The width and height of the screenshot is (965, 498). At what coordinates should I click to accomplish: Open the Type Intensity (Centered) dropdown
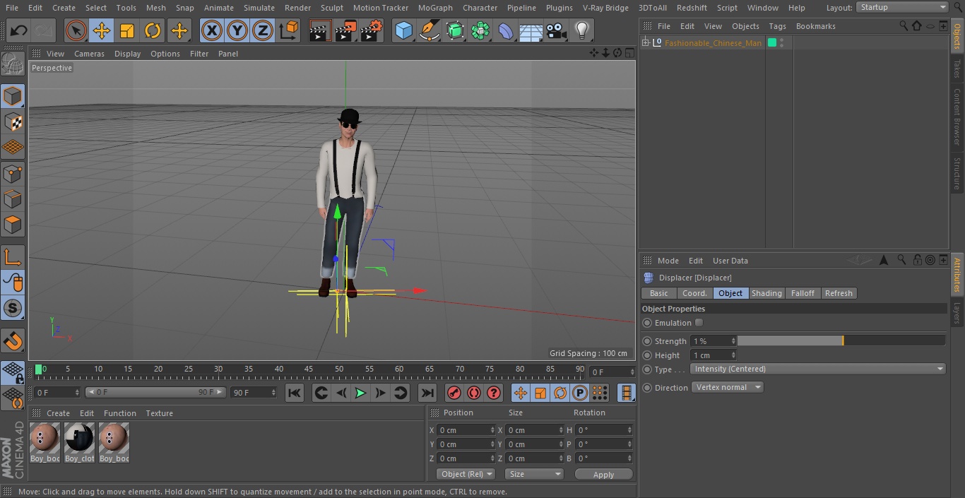coord(818,369)
